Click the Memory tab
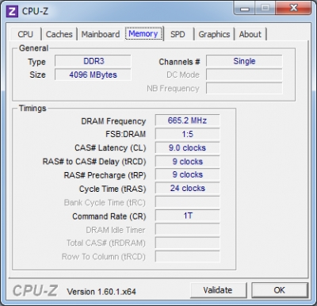 [143, 33]
